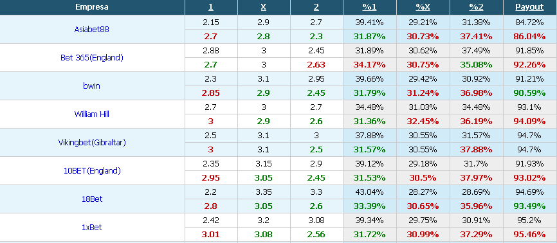This screenshot has width=557, height=243.
Task: Open the 10BET(England) link
Action: (x=91, y=170)
